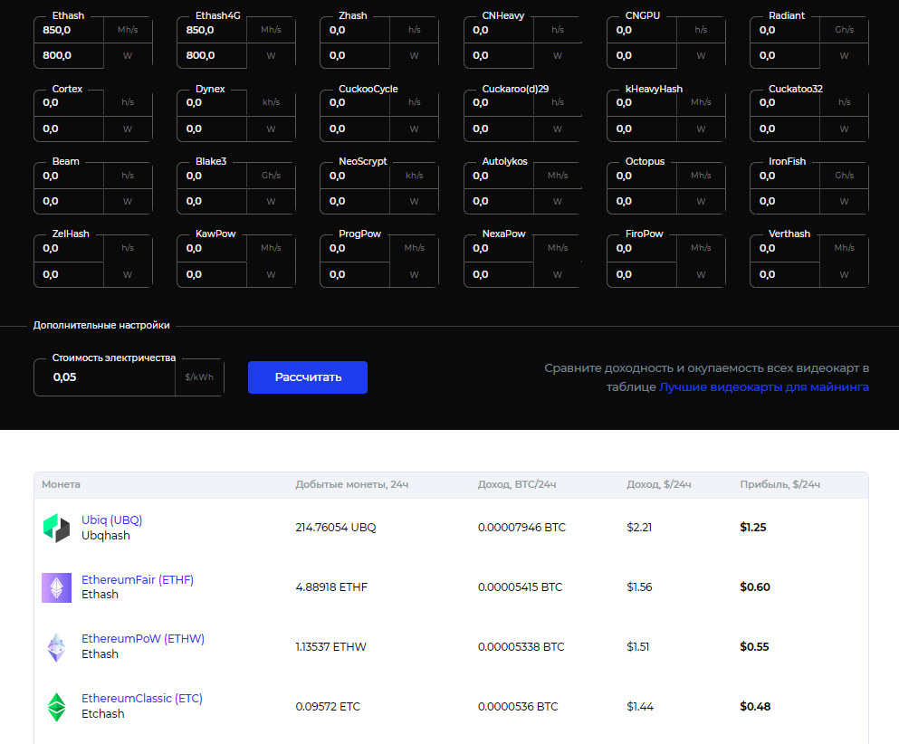
Task: Click the Монета column header
Action: tap(61, 485)
